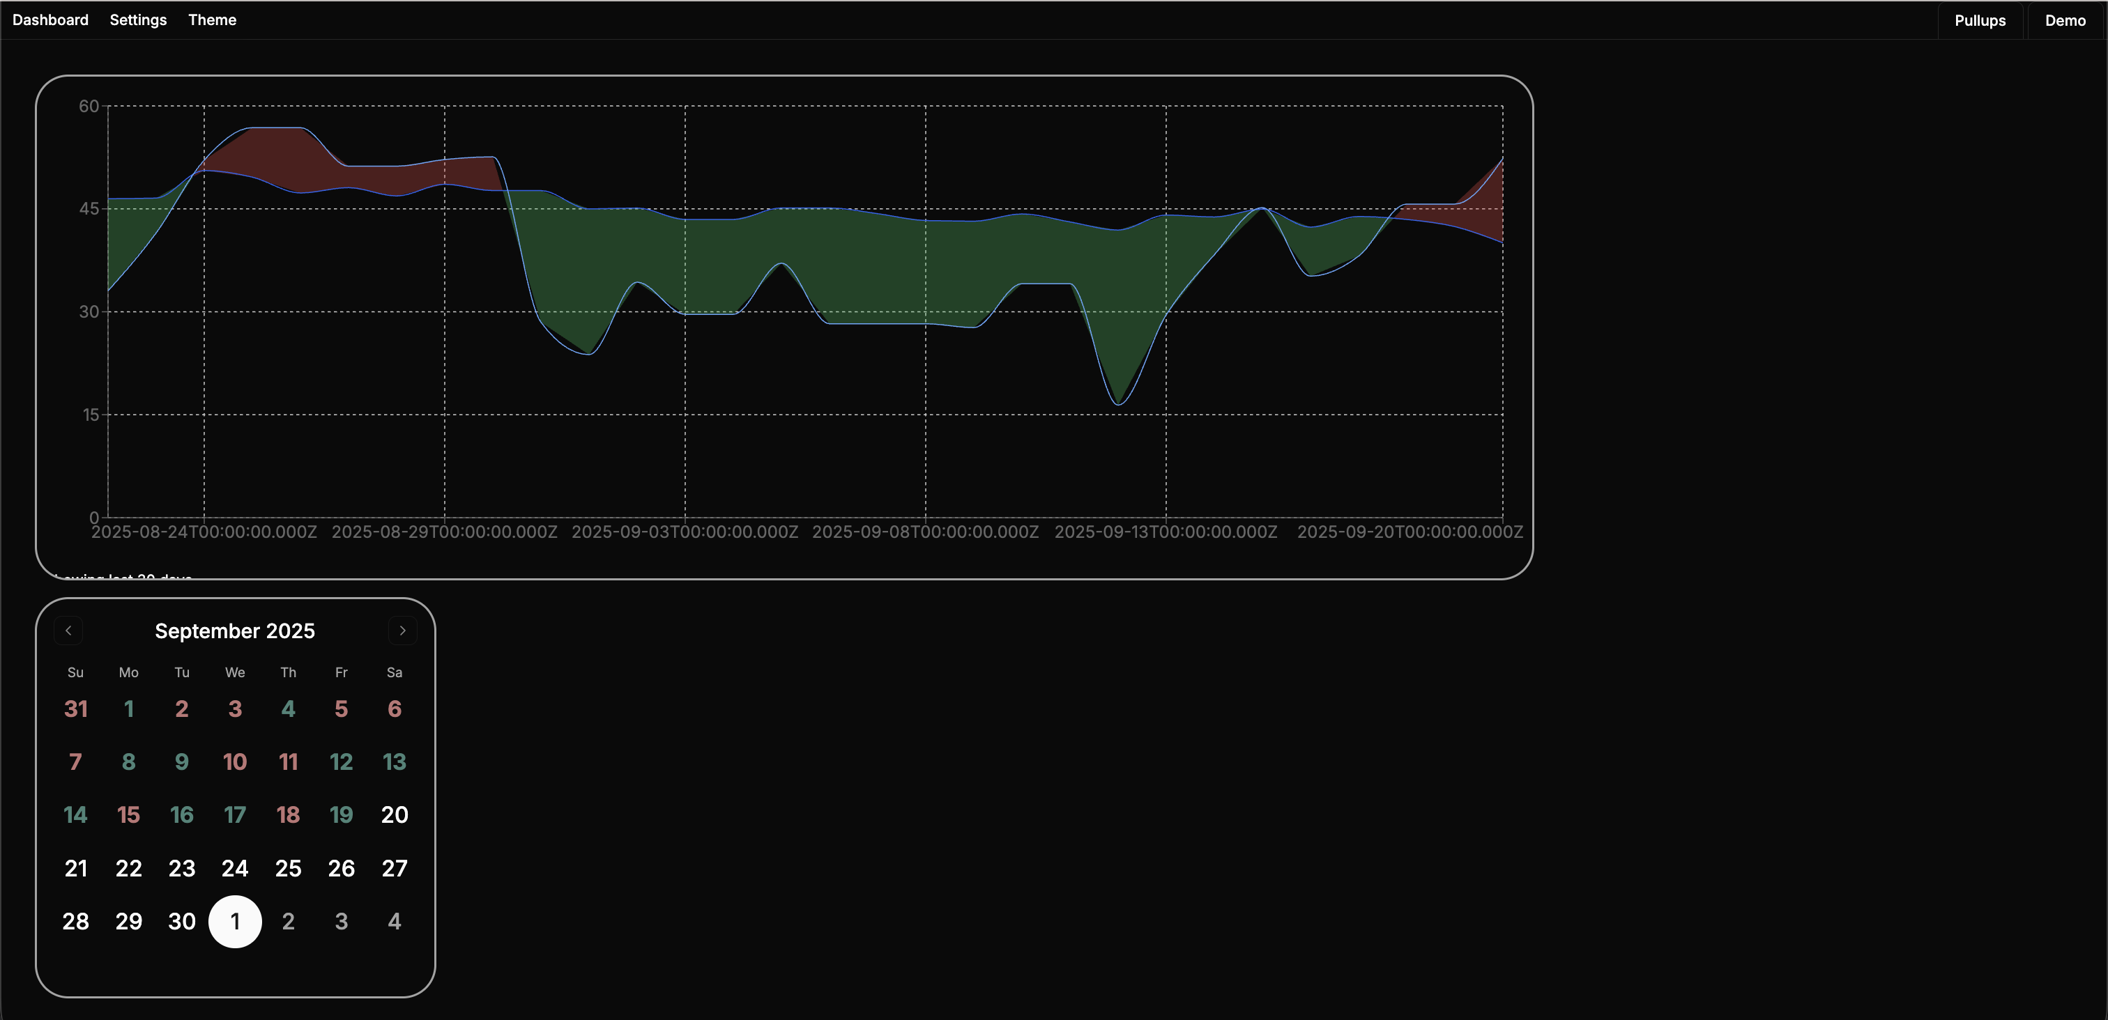Open the Settings menu item
2108x1020 pixels.
[137, 20]
